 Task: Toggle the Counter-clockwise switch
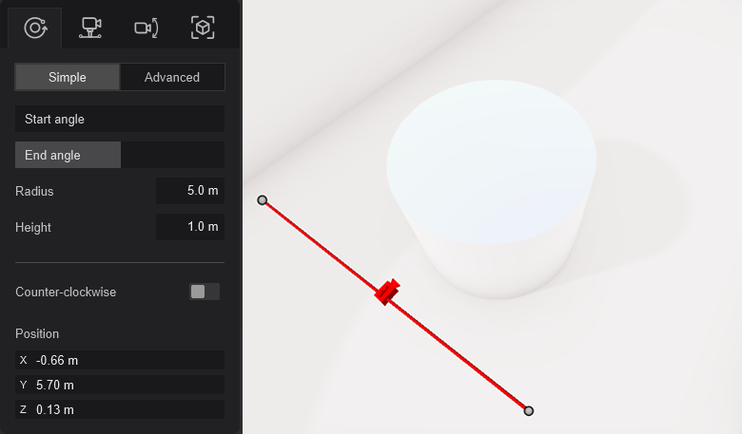204,292
